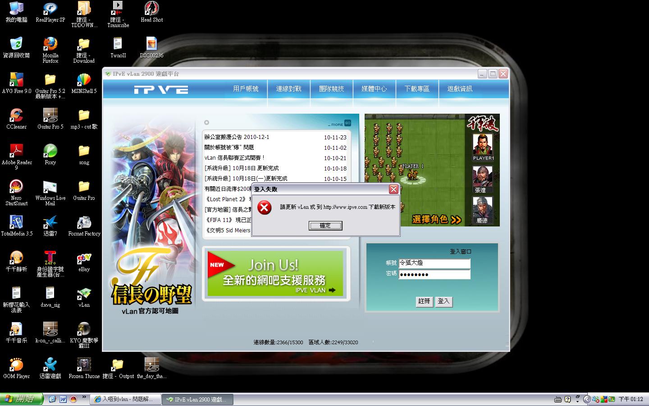Click the IPVE logo in the header
This screenshot has height=406, width=649.
tap(161, 90)
